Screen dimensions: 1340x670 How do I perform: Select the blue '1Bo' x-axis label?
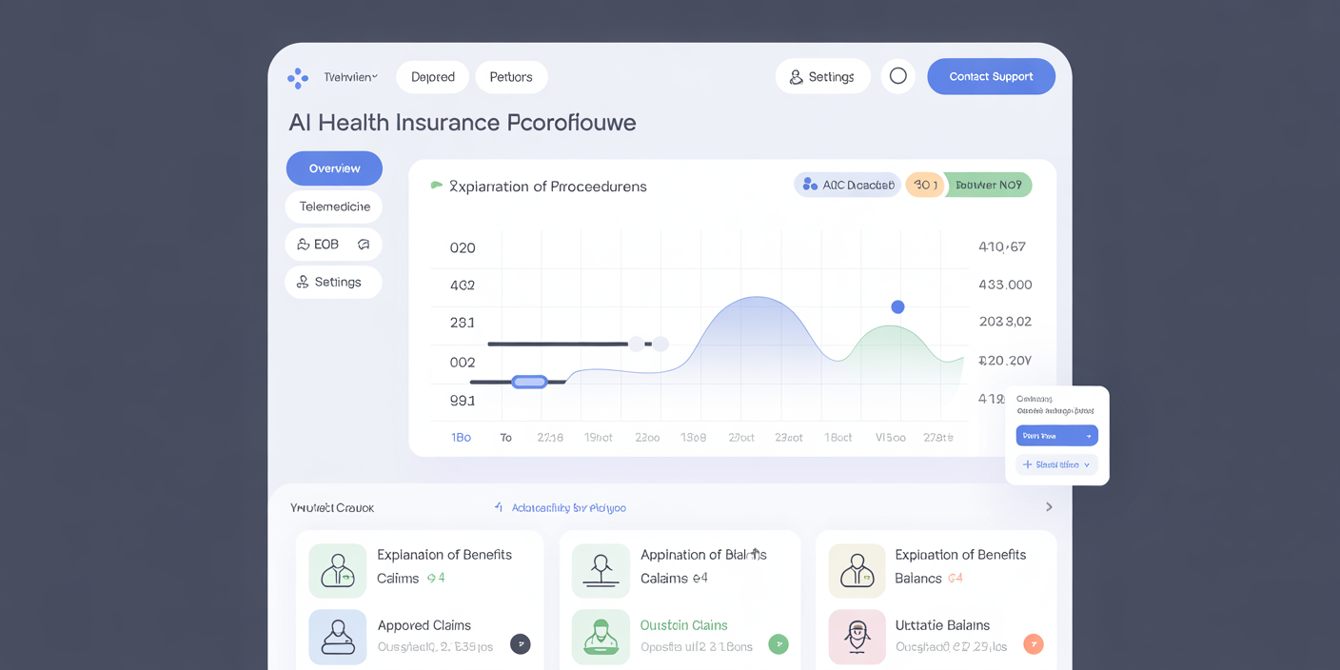tap(461, 438)
